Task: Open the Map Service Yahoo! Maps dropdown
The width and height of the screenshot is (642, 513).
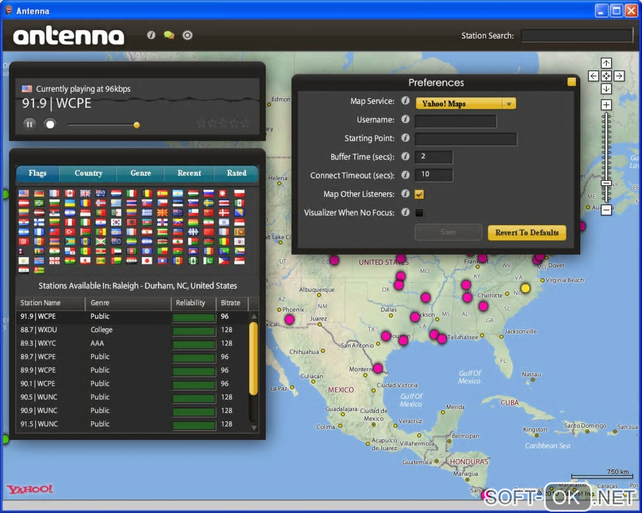Action: [466, 104]
